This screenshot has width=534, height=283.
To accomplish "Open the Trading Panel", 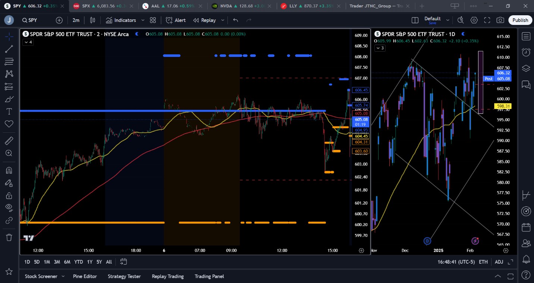I will point(209,276).
